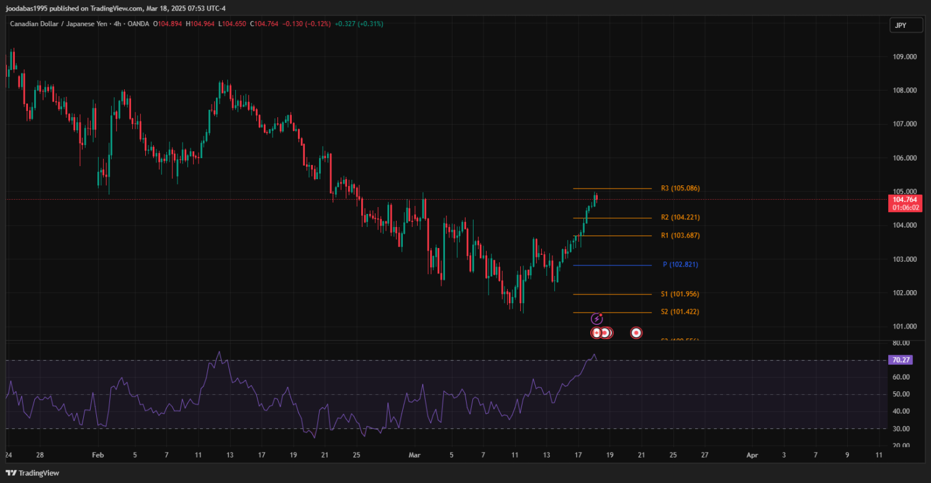Image resolution: width=931 pixels, height=483 pixels.
Task: Click the rightmost Japan flag event marker
Action: point(636,333)
